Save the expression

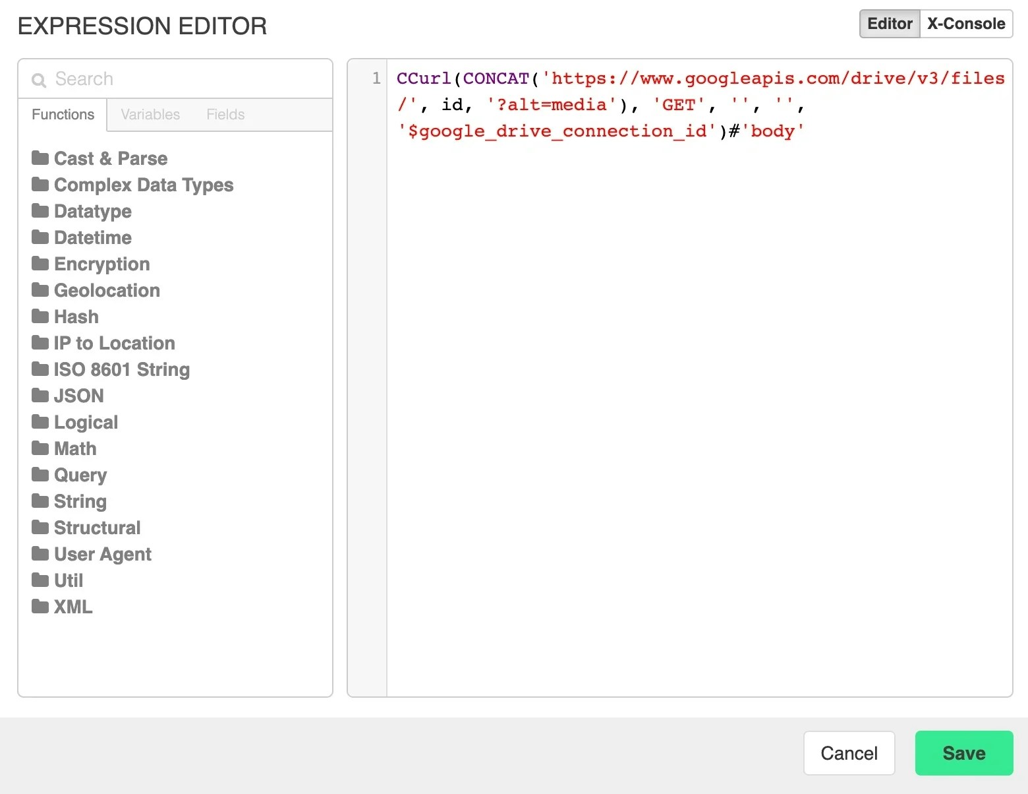click(963, 752)
